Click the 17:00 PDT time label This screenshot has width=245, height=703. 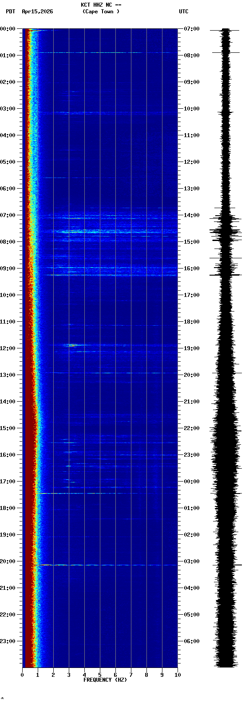click(8, 482)
